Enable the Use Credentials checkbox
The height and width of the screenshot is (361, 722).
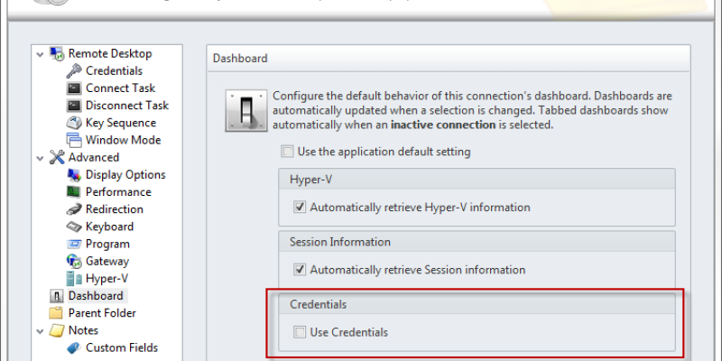click(300, 332)
